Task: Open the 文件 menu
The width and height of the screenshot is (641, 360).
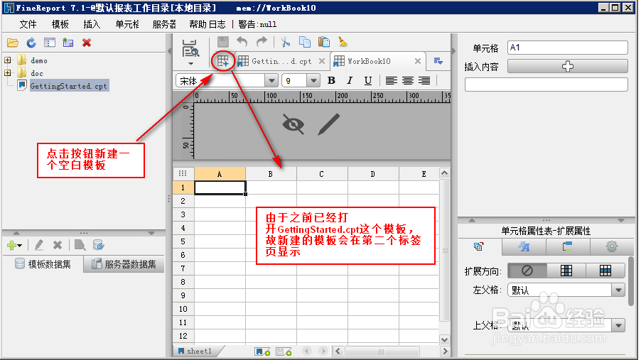Action: [x=28, y=25]
